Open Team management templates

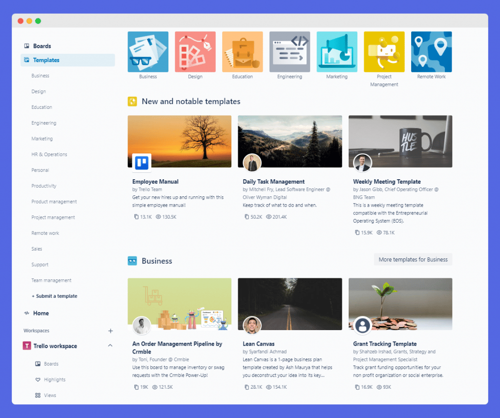click(x=51, y=280)
